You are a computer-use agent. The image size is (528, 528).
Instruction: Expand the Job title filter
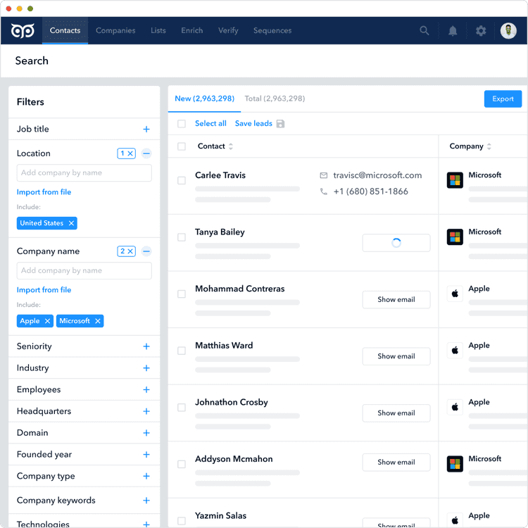click(x=146, y=130)
